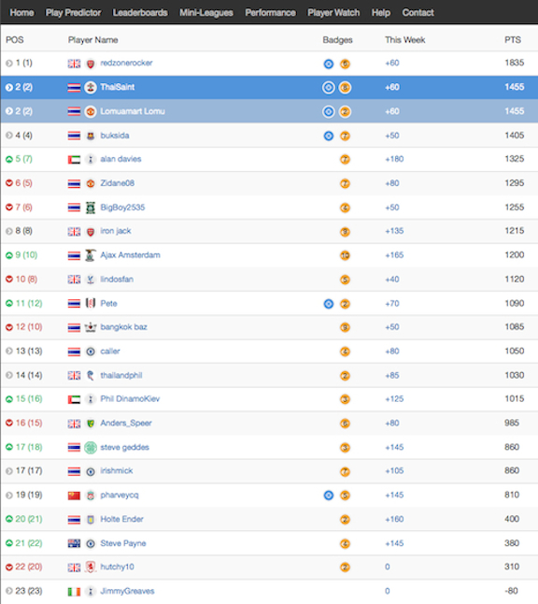Click the -80 points value
Viewport: 538px width, 604px height.
(512, 591)
